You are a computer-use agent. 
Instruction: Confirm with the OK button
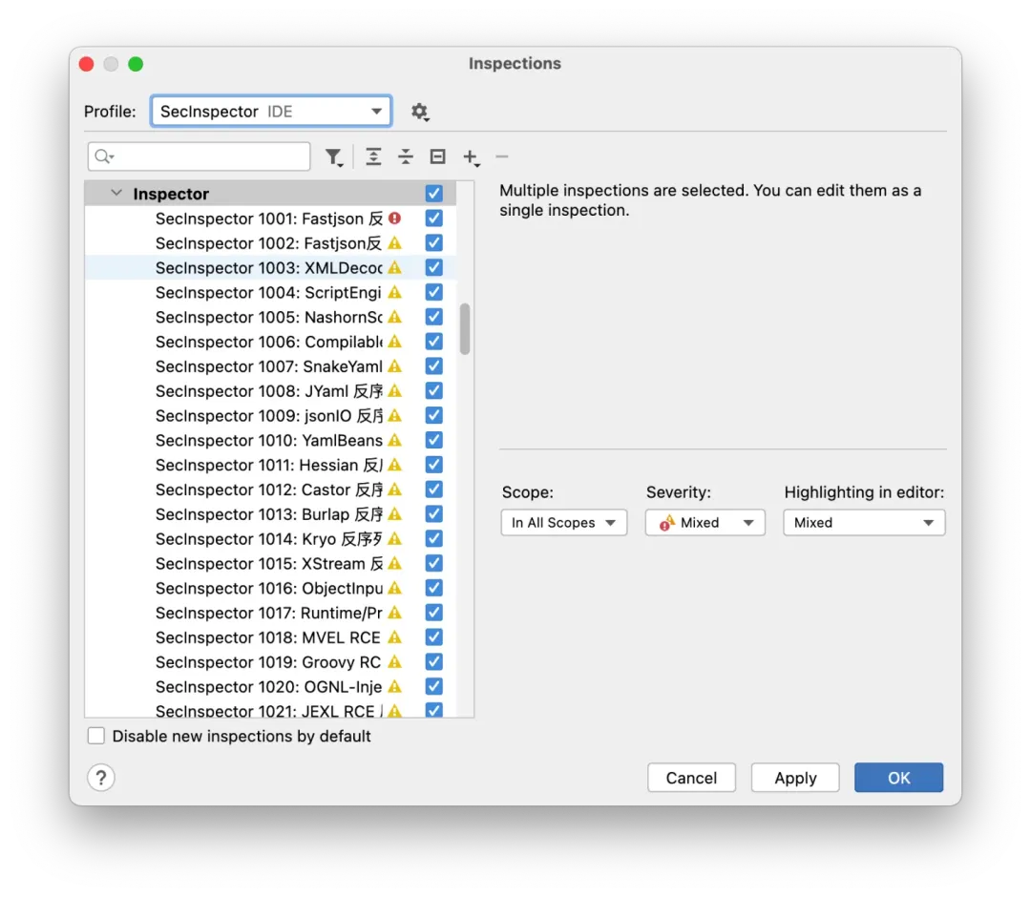pos(899,778)
